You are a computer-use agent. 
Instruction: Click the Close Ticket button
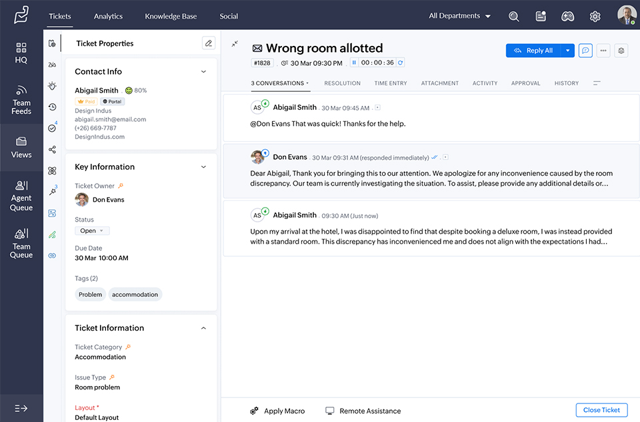(x=601, y=410)
